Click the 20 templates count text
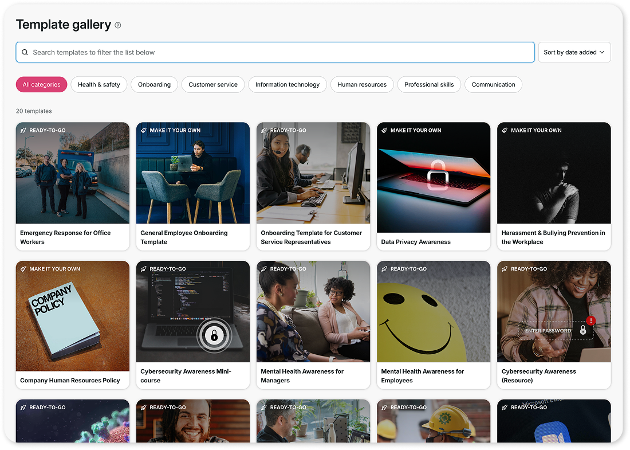The width and height of the screenshot is (630, 450). (34, 111)
